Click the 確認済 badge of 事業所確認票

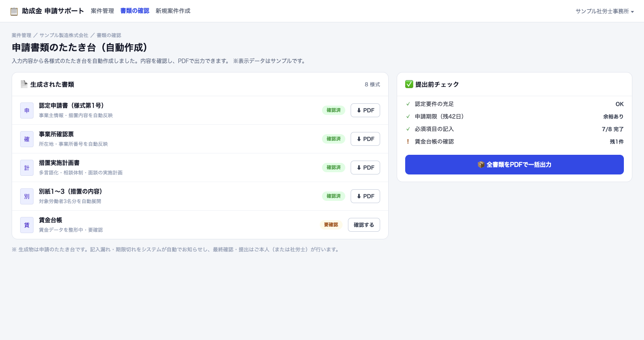point(334,139)
